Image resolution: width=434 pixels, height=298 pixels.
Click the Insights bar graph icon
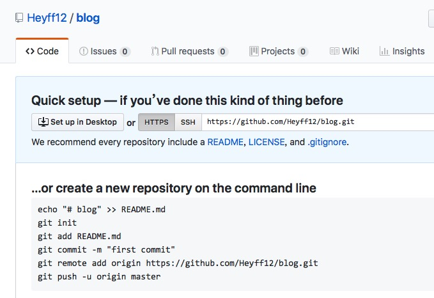[x=384, y=51]
